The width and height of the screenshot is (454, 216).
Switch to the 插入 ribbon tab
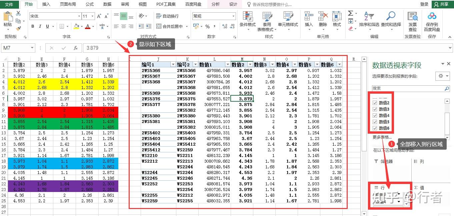(x=46, y=4)
